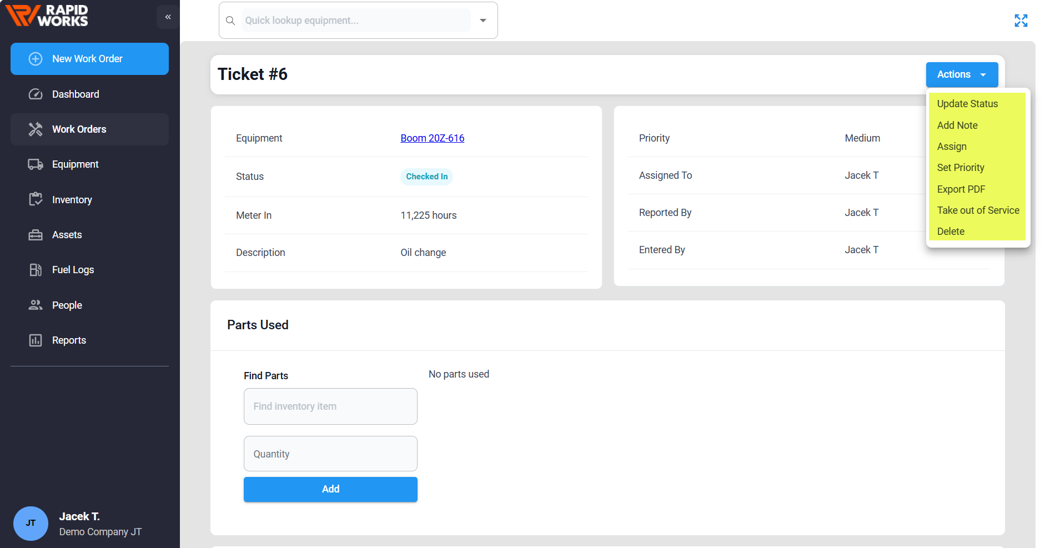Image resolution: width=1045 pixels, height=548 pixels.
Task: Open the Boom 20Z-616 equipment link
Action: (x=432, y=138)
